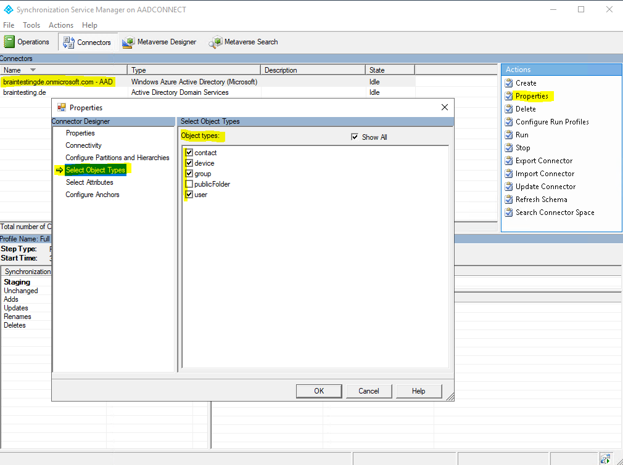Toggle the contact object type checkbox
This screenshot has height=465, width=623.
pos(189,152)
